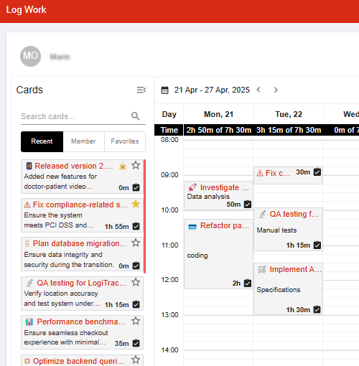This screenshot has height=366, width=359.
Task: Open Released version 2 card title
Action: [74, 166]
